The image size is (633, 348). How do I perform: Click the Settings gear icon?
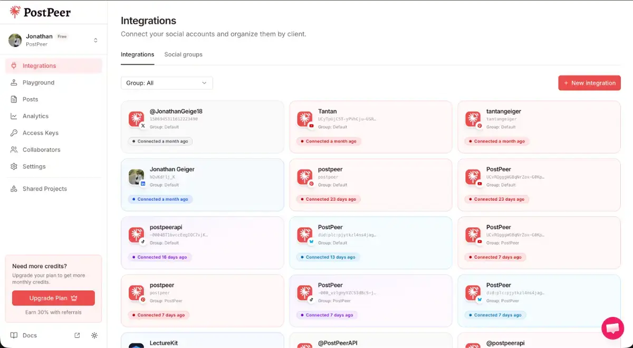[14, 166]
